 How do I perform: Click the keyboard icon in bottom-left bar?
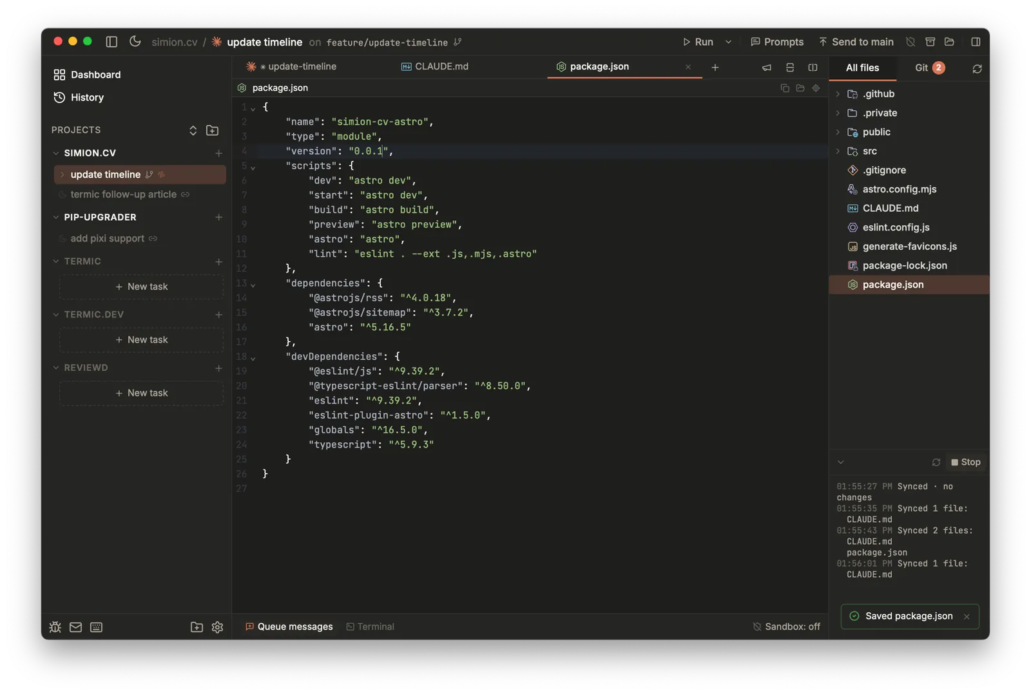(96, 627)
